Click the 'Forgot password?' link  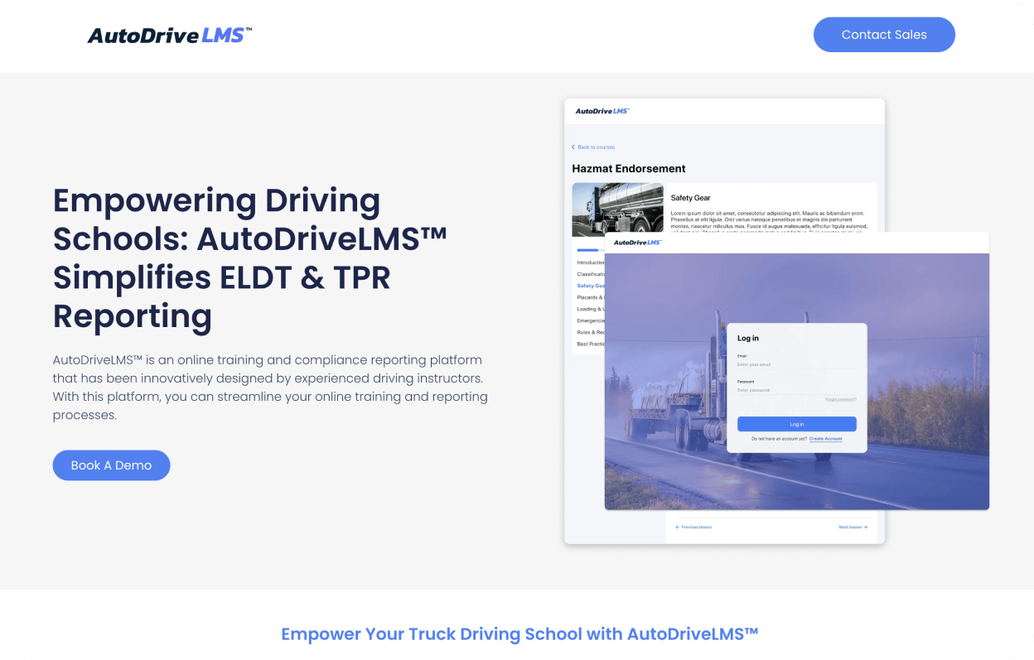pos(840,399)
